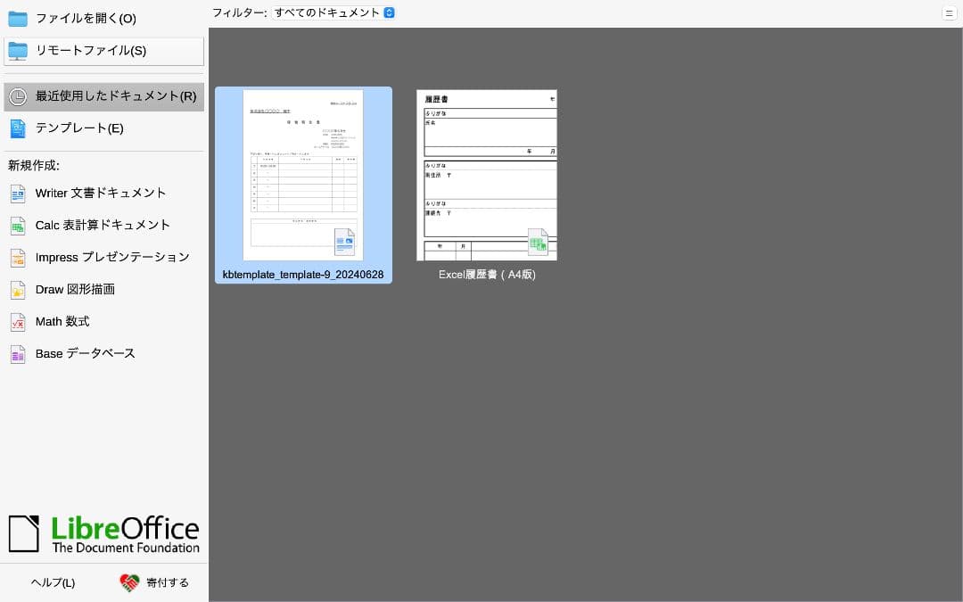Viewport: 963px width, 602px height.
Task: Click the templates icon
Action: (x=18, y=128)
